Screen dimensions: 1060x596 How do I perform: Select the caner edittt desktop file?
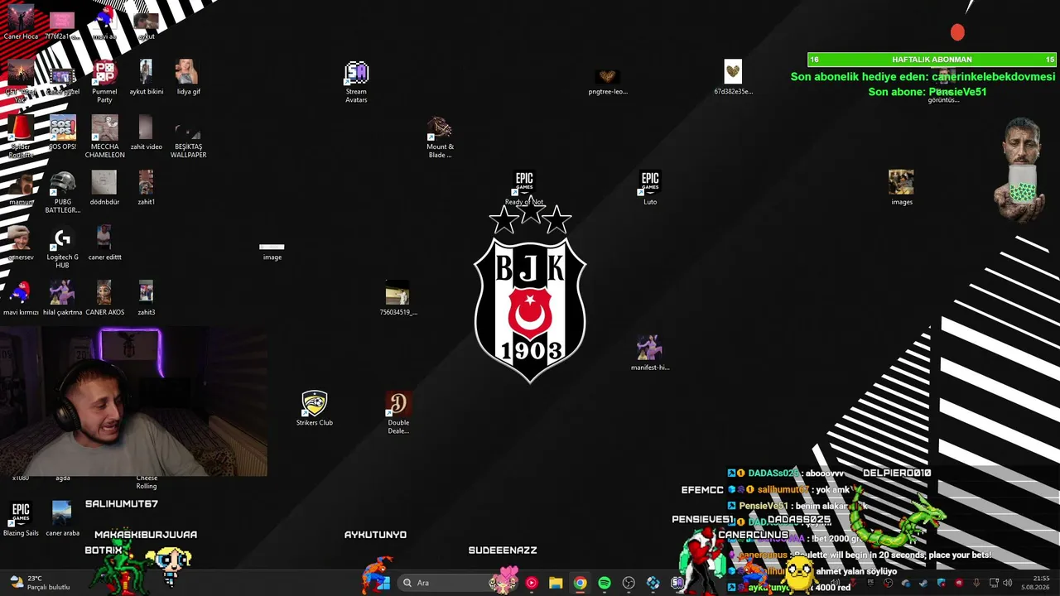[x=104, y=244]
